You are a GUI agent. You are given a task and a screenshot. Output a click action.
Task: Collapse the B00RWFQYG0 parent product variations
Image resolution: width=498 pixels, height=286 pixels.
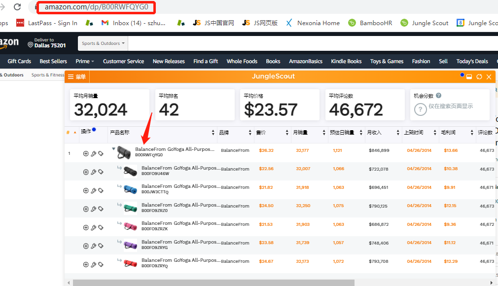[x=113, y=148]
